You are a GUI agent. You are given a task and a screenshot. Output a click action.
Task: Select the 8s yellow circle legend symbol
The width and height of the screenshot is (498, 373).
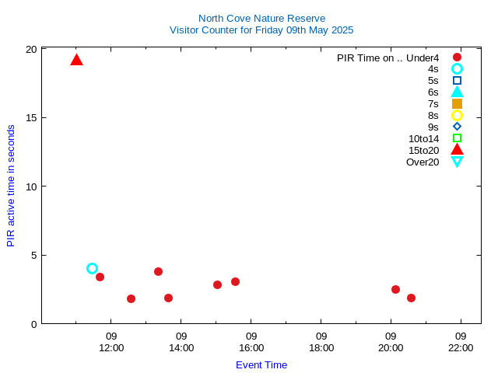point(457,115)
